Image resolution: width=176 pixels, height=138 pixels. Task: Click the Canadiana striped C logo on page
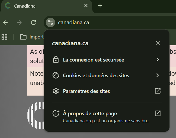coord(35,115)
